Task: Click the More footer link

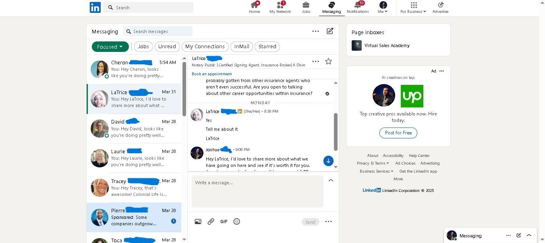Action: coord(398,179)
